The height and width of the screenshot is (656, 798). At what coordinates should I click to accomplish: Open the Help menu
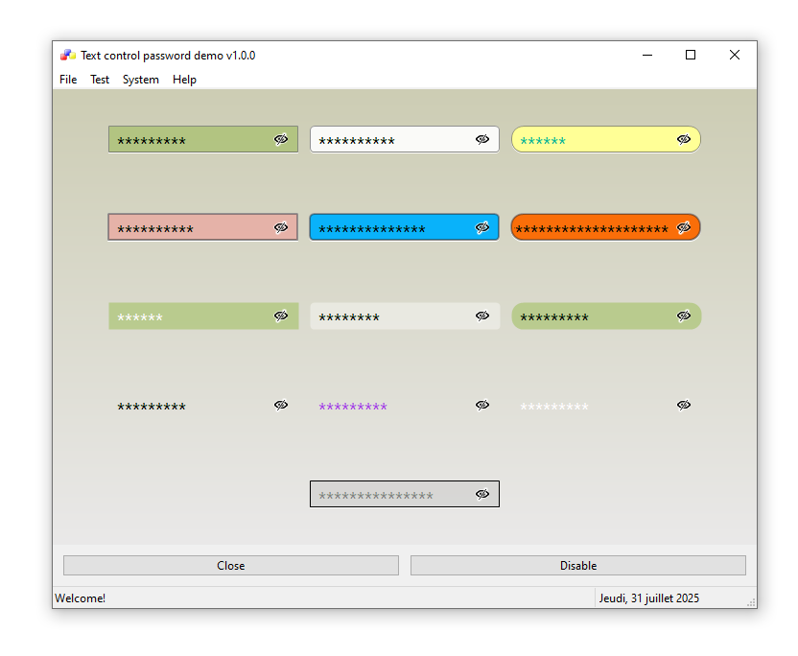(184, 80)
